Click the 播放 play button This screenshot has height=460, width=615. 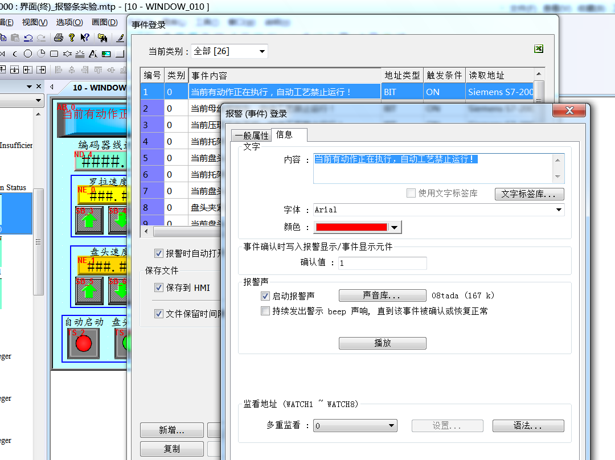click(x=382, y=343)
